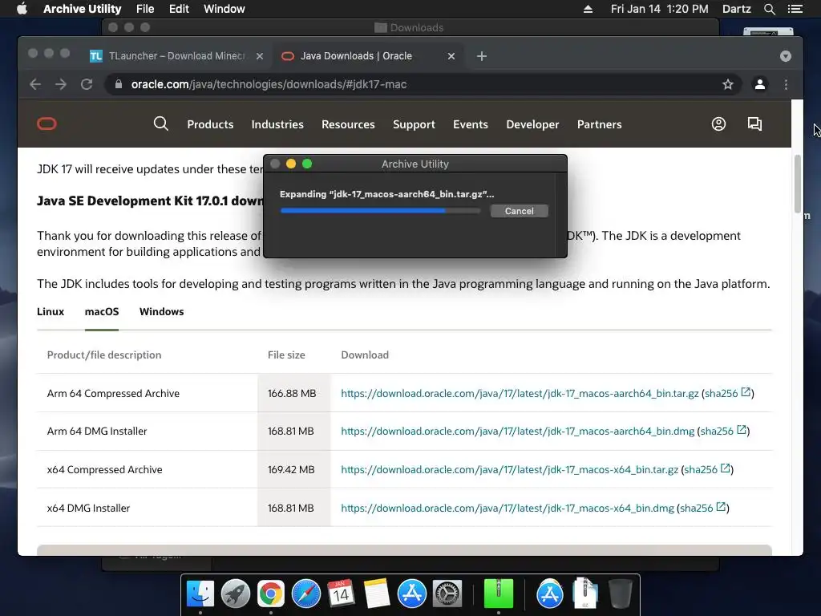This screenshot has width=821, height=616.
Task: Open Google Chrome from the Dock
Action: (271, 594)
